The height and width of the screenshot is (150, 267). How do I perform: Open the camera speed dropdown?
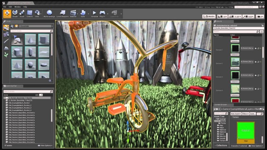[260, 17]
